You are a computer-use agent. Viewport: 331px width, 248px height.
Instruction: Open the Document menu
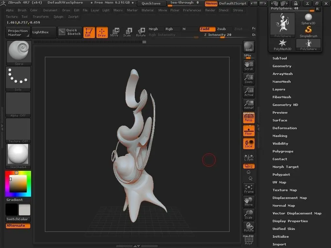[50, 10]
